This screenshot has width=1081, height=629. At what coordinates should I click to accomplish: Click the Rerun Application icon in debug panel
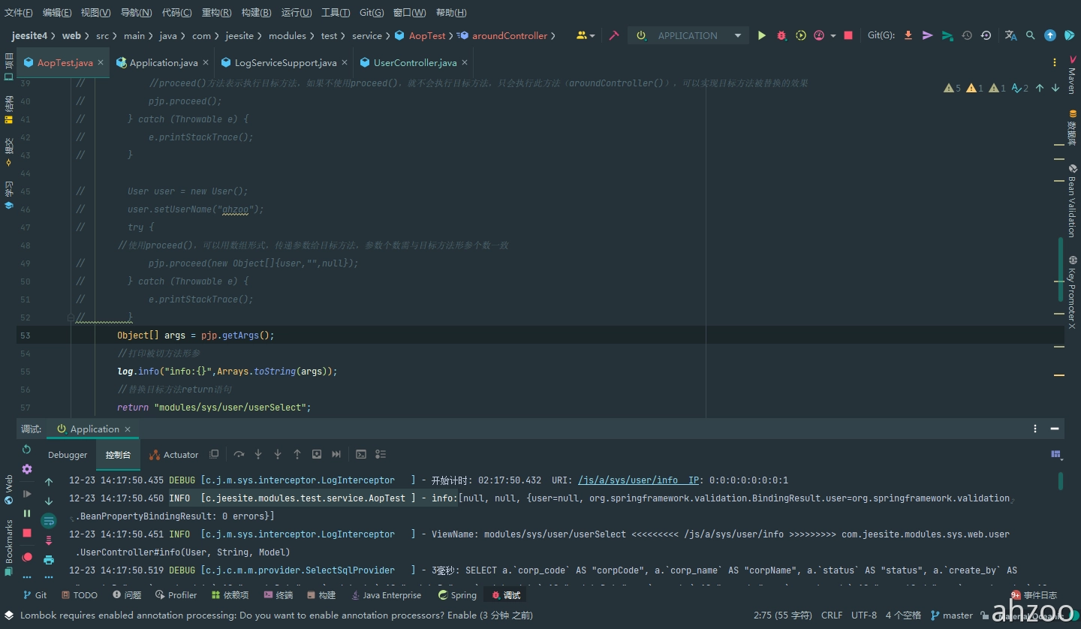tap(27, 449)
